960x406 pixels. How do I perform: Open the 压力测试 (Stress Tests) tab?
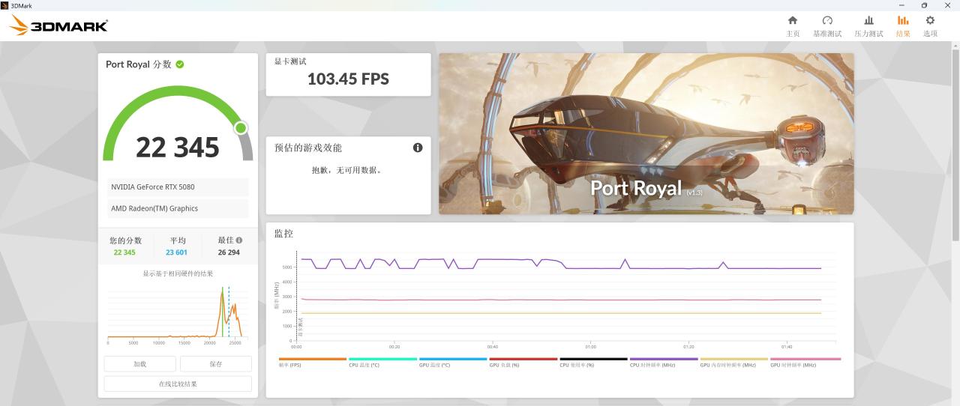click(x=868, y=26)
